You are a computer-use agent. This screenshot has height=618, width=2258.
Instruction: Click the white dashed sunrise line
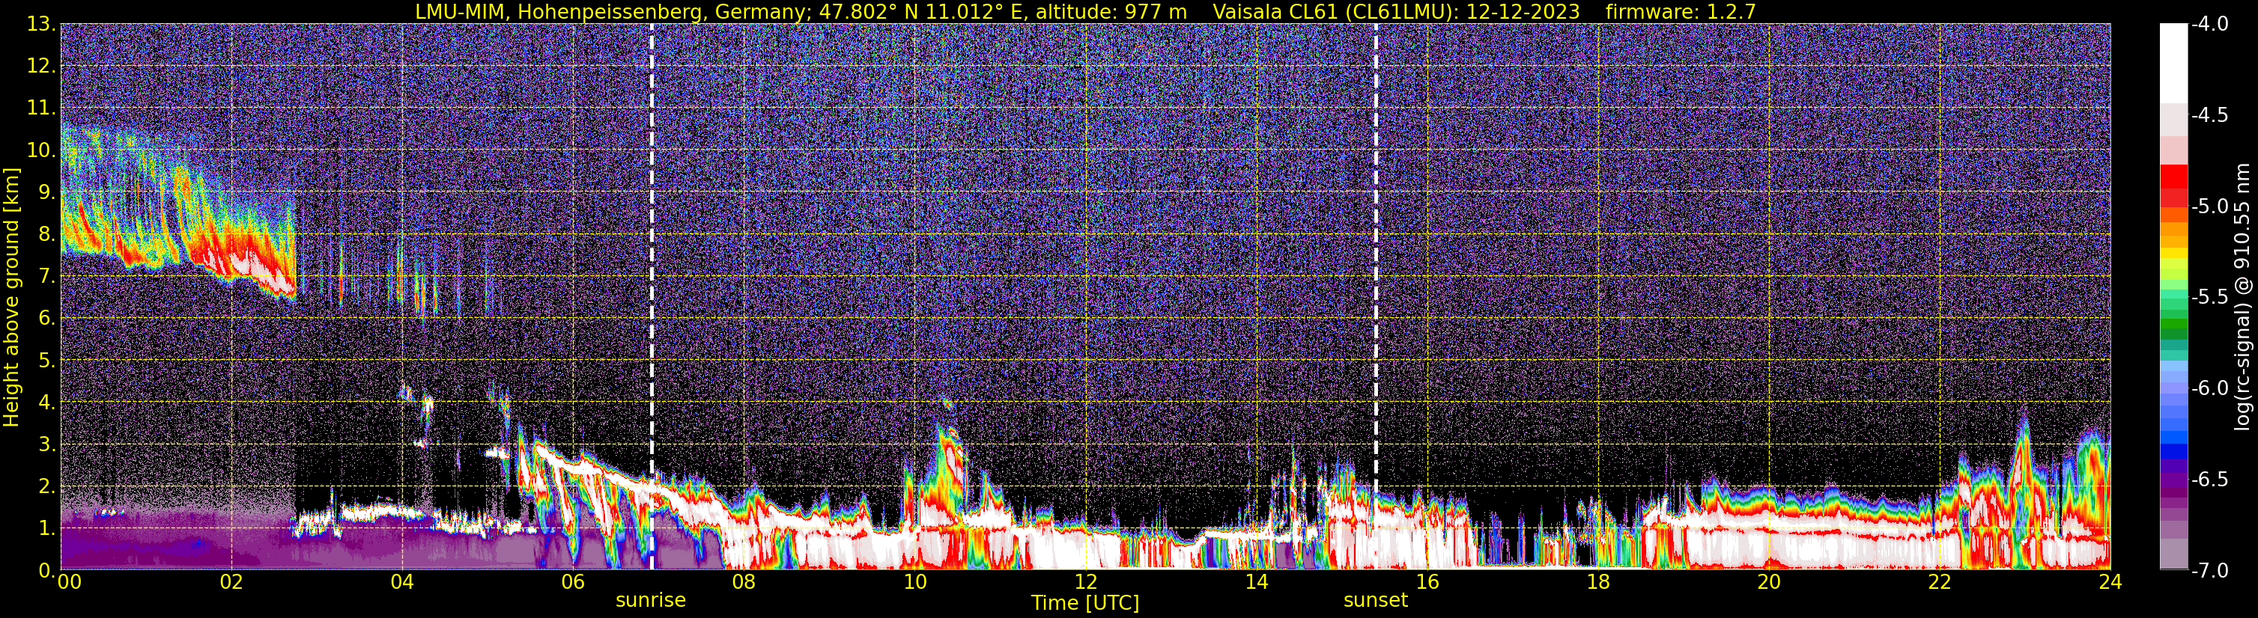point(652,296)
